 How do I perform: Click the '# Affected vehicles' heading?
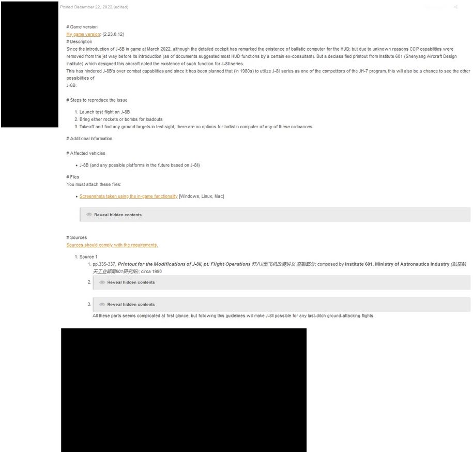86,153
